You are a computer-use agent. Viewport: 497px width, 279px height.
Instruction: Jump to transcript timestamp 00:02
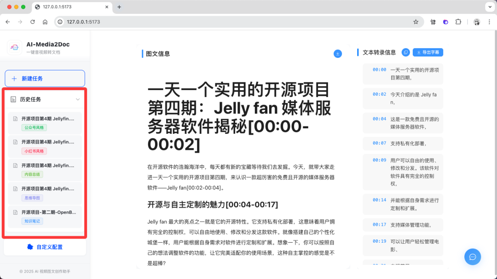click(x=379, y=94)
